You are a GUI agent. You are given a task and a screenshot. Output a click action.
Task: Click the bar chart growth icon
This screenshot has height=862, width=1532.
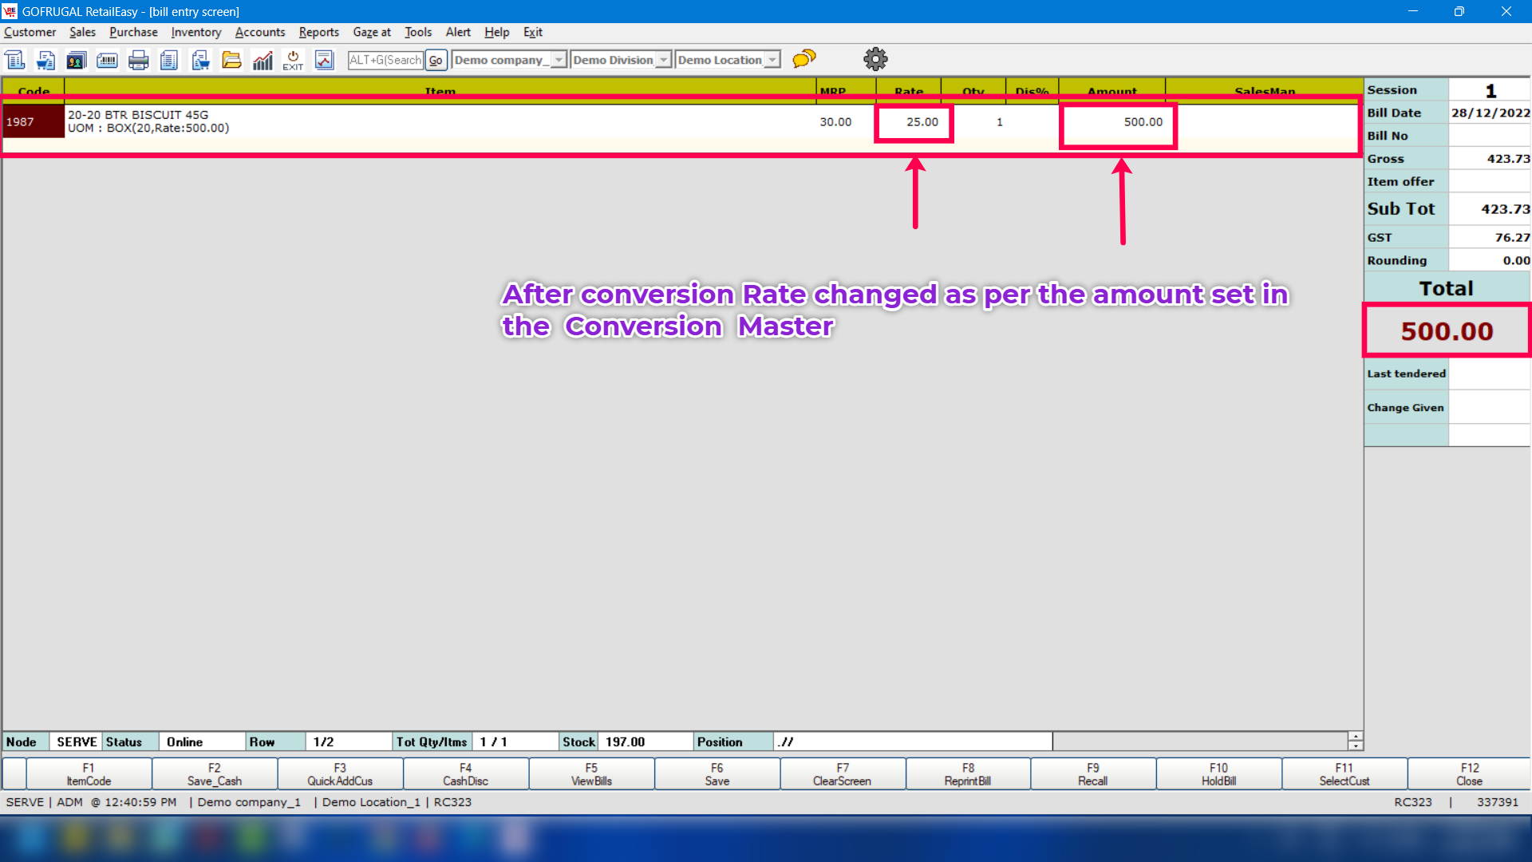pyautogui.click(x=263, y=60)
